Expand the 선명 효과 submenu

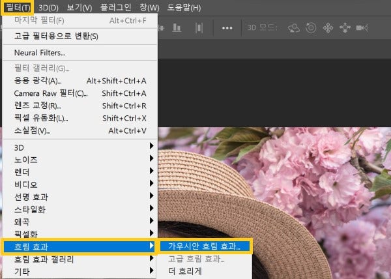pyautogui.click(x=80, y=197)
